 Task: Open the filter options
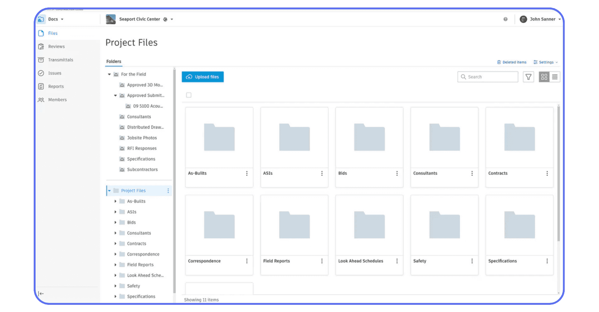click(x=528, y=77)
